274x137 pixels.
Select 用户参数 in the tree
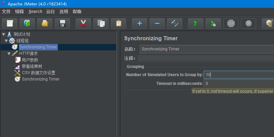coord(30,60)
